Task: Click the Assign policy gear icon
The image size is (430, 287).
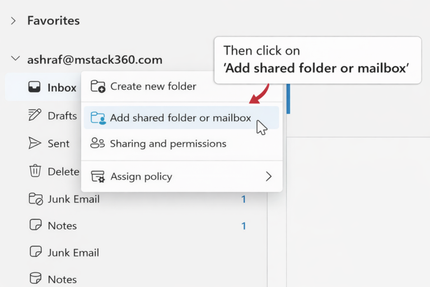Action: coord(98,177)
